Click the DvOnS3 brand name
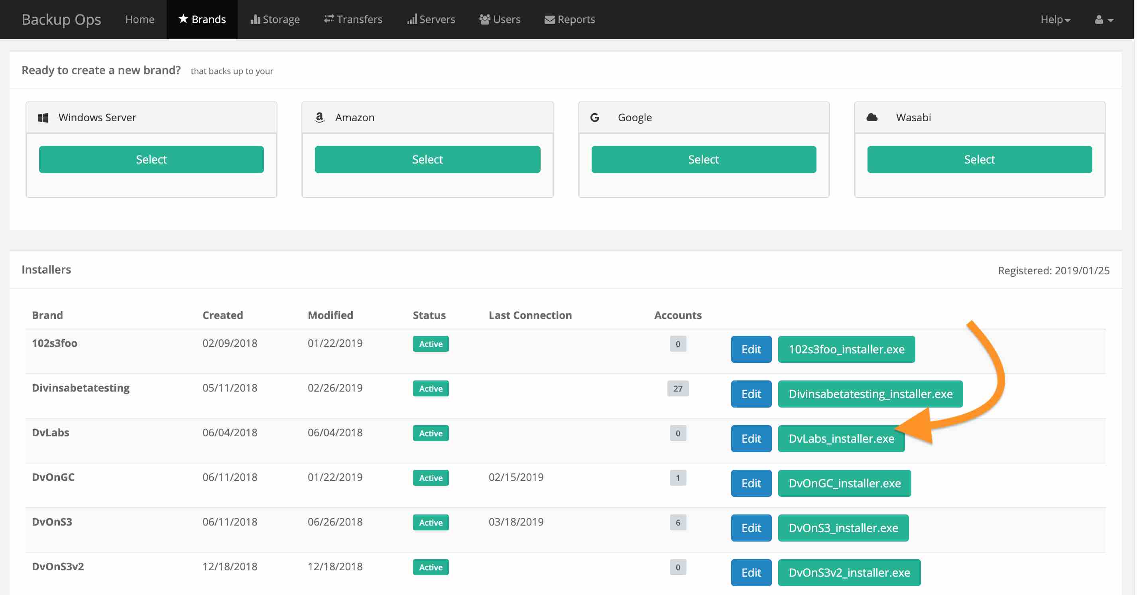Viewport: 1137px width, 595px height. pos(52,521)
